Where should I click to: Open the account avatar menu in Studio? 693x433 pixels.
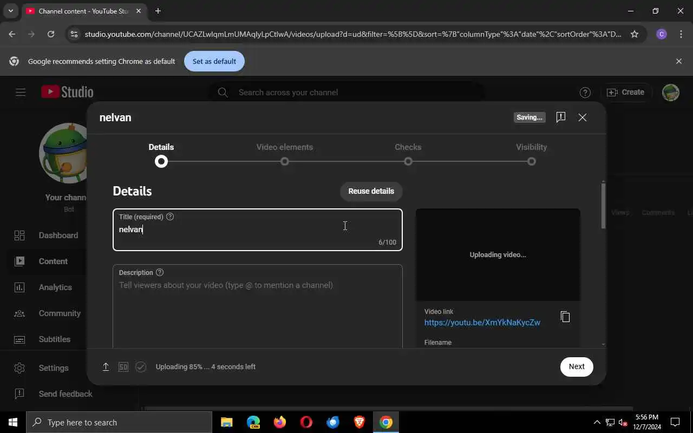671,93
